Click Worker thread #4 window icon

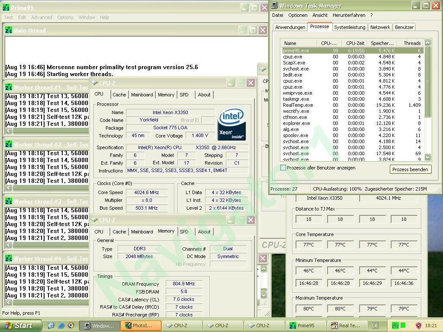tap(9, 258)
